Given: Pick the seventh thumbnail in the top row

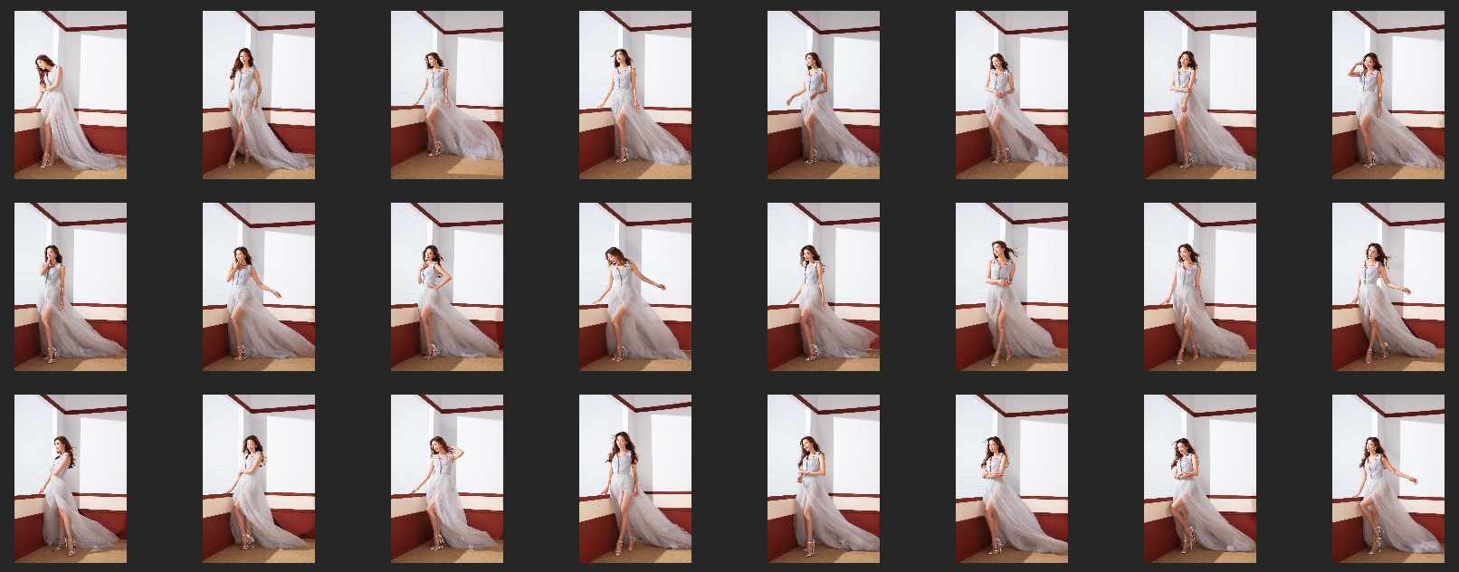Looking at the screenshot, I should click(x=1200, y=95).
